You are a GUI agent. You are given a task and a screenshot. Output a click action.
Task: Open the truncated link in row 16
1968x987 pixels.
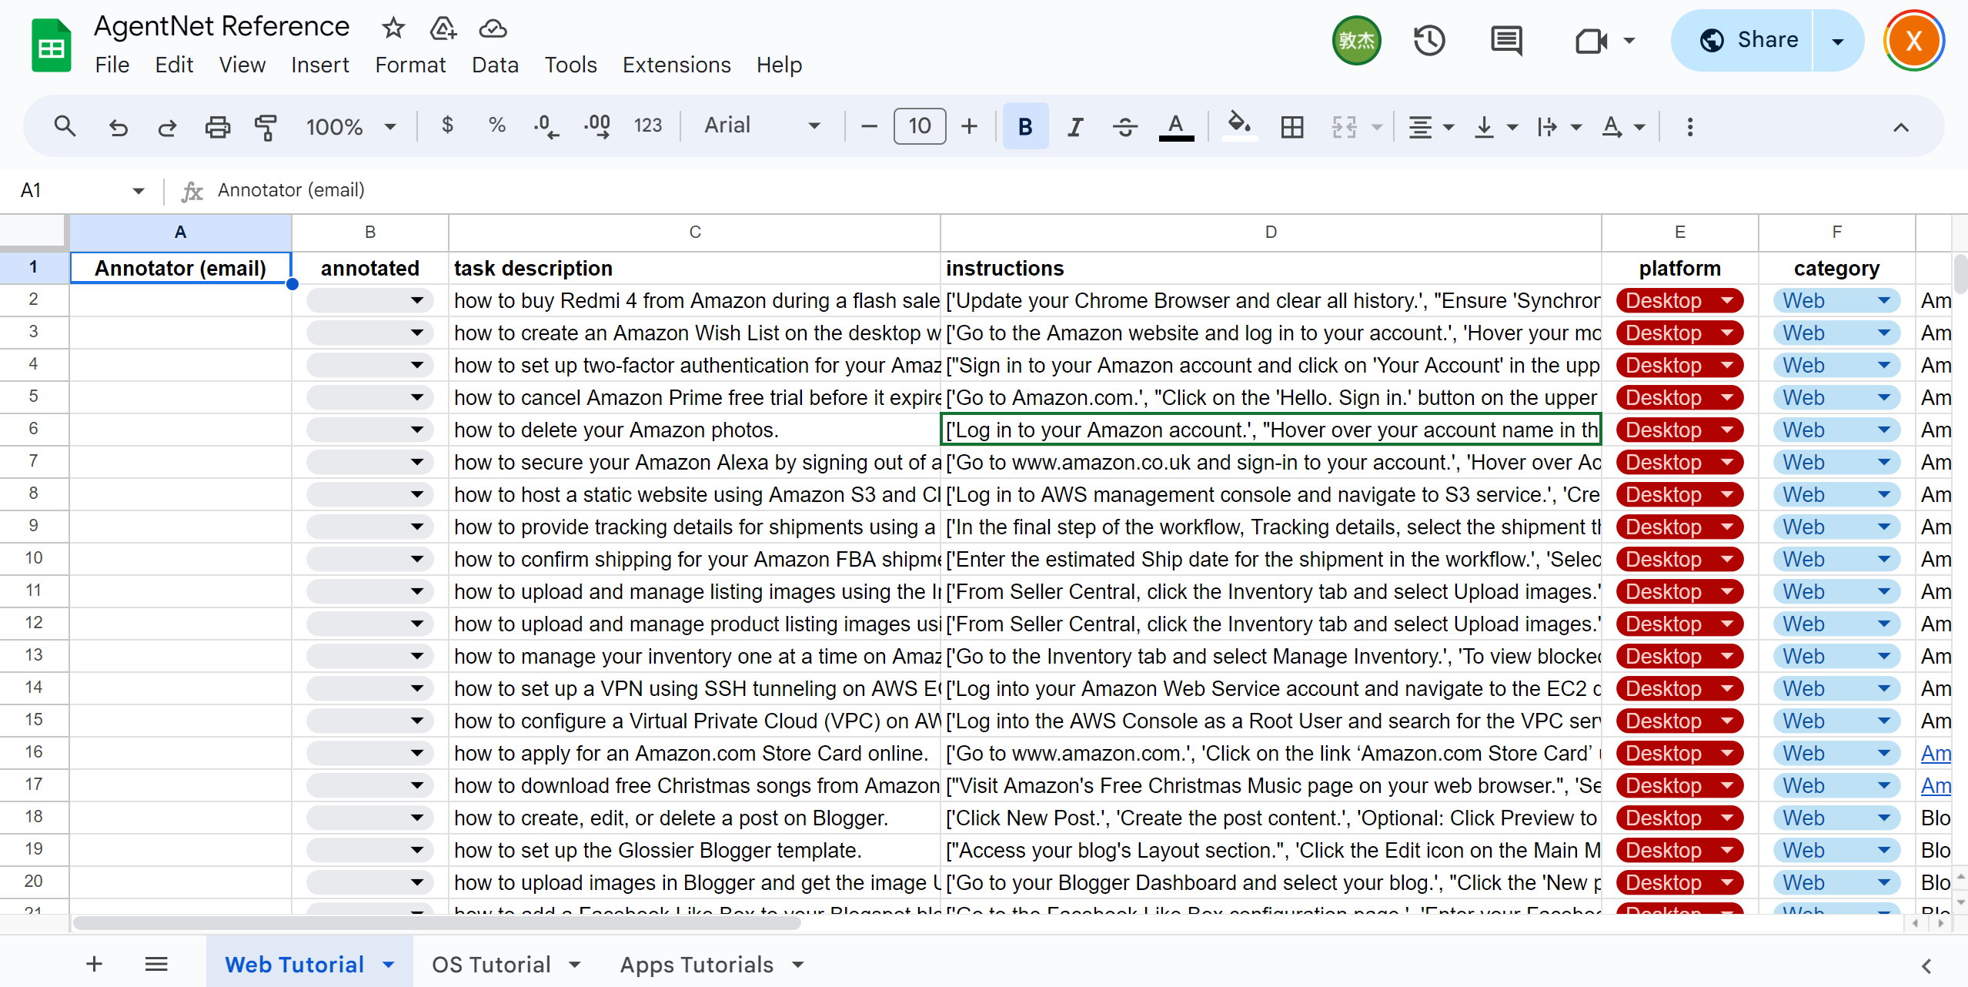coord(1935,753)
